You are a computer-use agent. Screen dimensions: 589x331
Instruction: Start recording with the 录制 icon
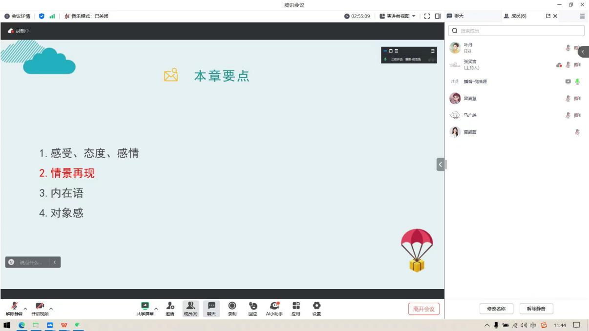[232, 306]
